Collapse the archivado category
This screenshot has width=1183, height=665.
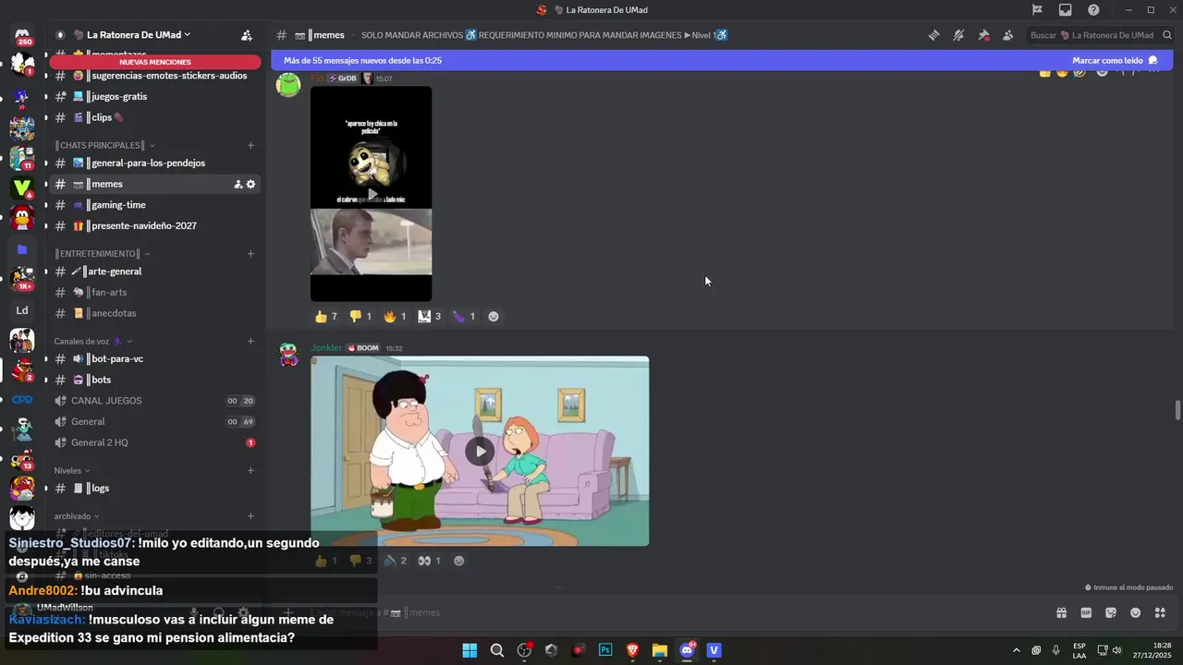(x=76, y=516)
